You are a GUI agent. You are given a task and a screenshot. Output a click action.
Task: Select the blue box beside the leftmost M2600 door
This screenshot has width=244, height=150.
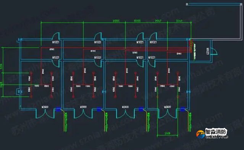click(x=58, y=109)
